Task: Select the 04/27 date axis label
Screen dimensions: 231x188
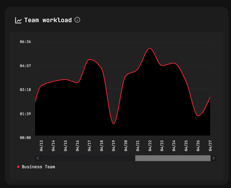Action: (210, 145)
